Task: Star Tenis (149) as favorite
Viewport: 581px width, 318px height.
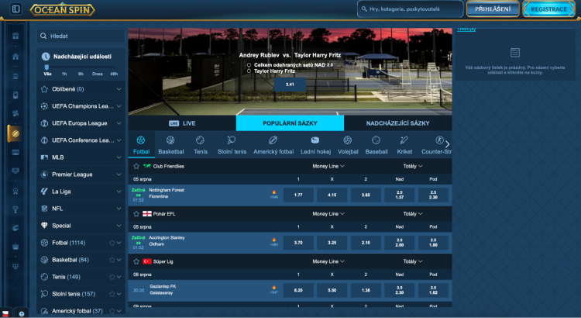Action: click(x=112, y=277)
